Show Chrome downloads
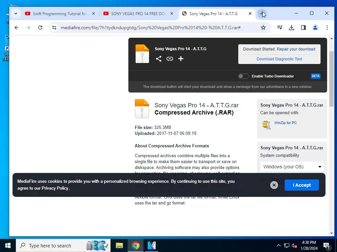This screenshot has height=252, width=337. coord(292,28)
